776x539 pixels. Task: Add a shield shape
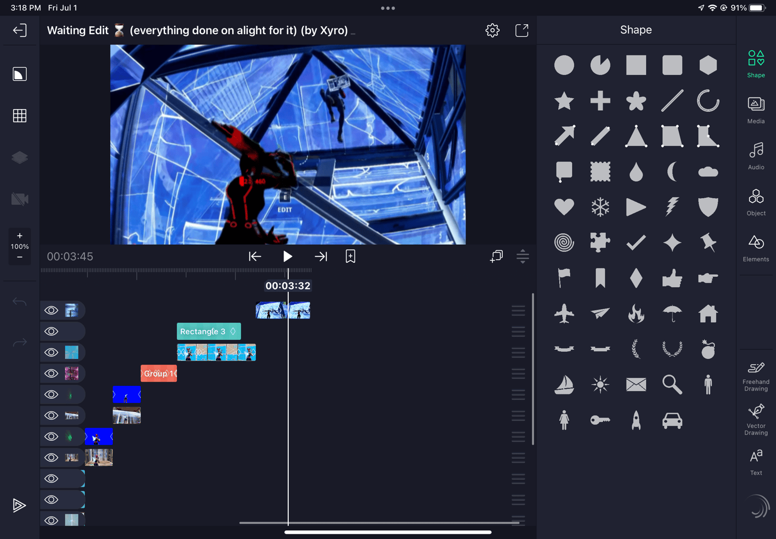coord(708,207)
